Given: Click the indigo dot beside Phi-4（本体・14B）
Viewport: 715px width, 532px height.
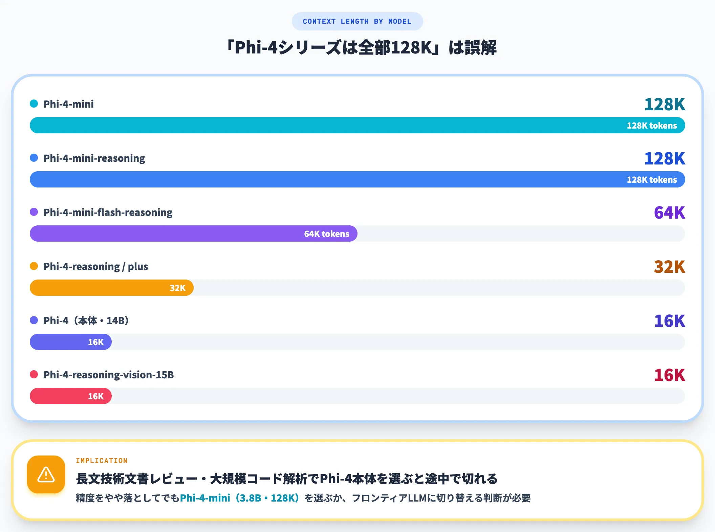Looking at the screenshot, I should 34,320.
